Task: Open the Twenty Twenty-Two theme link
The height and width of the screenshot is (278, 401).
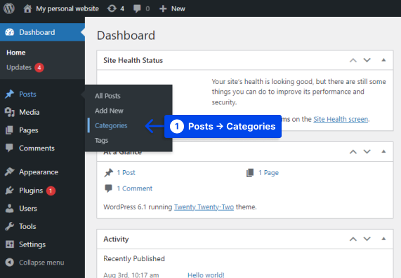Action: pyautogui.click(x=204, y=207)
